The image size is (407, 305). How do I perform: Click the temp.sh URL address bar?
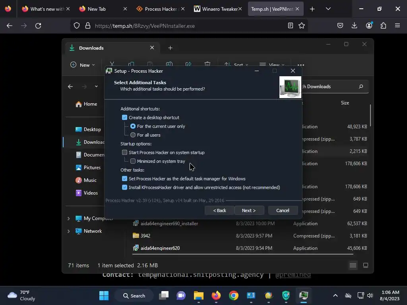[x=189, y=26]
